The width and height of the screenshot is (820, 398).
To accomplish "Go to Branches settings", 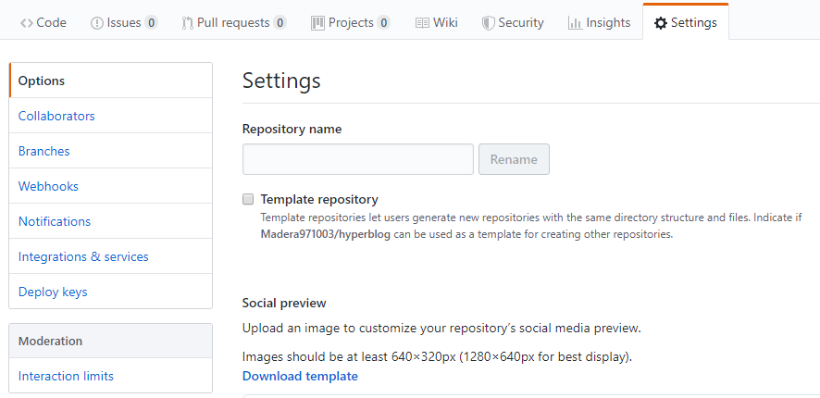I will click(x=43, y=151).
